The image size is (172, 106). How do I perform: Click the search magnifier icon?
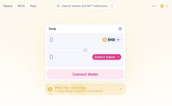tap(58, 6)
